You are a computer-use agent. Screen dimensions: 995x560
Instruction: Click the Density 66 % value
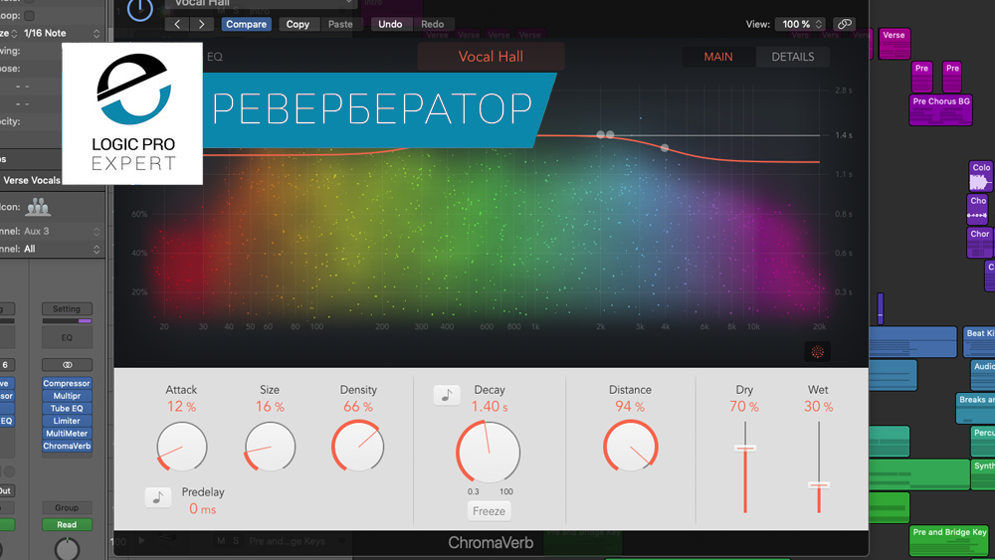[x=358, y=407]
